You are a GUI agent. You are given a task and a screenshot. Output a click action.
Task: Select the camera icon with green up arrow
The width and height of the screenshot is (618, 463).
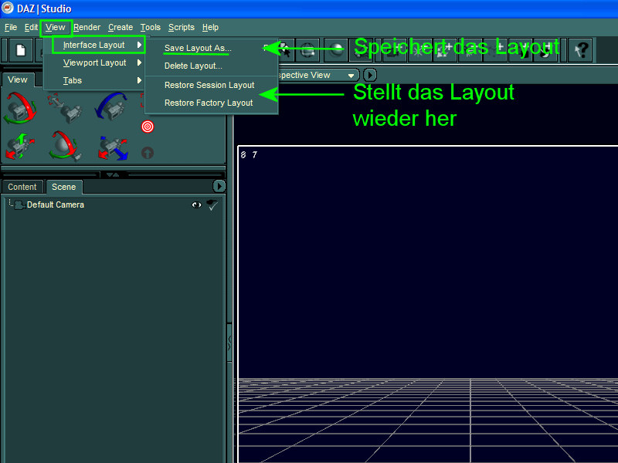coord(20,146)
